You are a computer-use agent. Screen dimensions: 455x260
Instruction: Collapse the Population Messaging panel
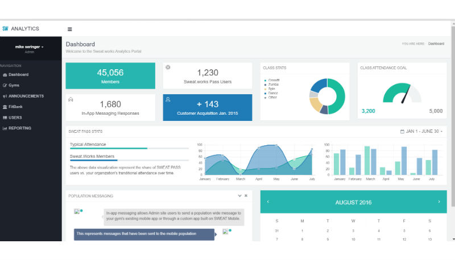pyautogui.click(x=239, y=196)
